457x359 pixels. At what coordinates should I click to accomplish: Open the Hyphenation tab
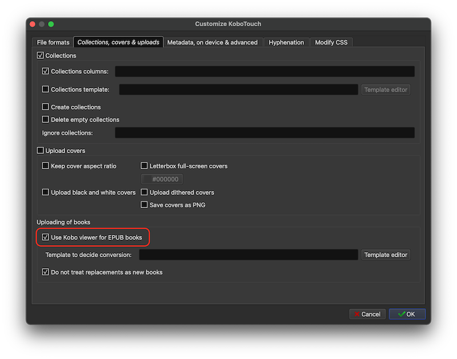pyautogui.click(x=286, y=42)
